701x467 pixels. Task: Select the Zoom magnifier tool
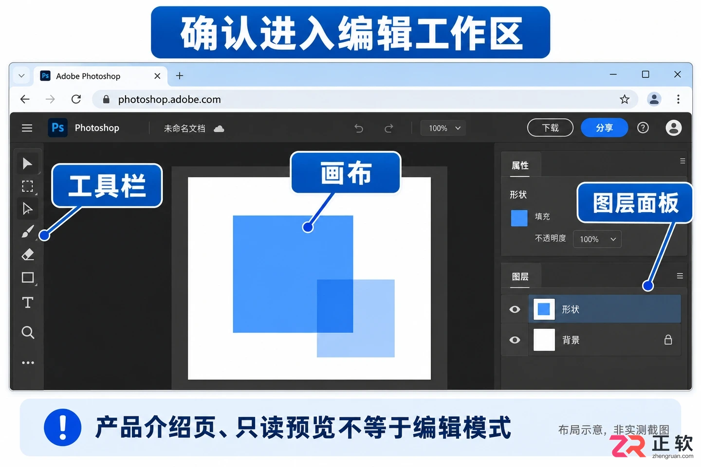(28, 332)
